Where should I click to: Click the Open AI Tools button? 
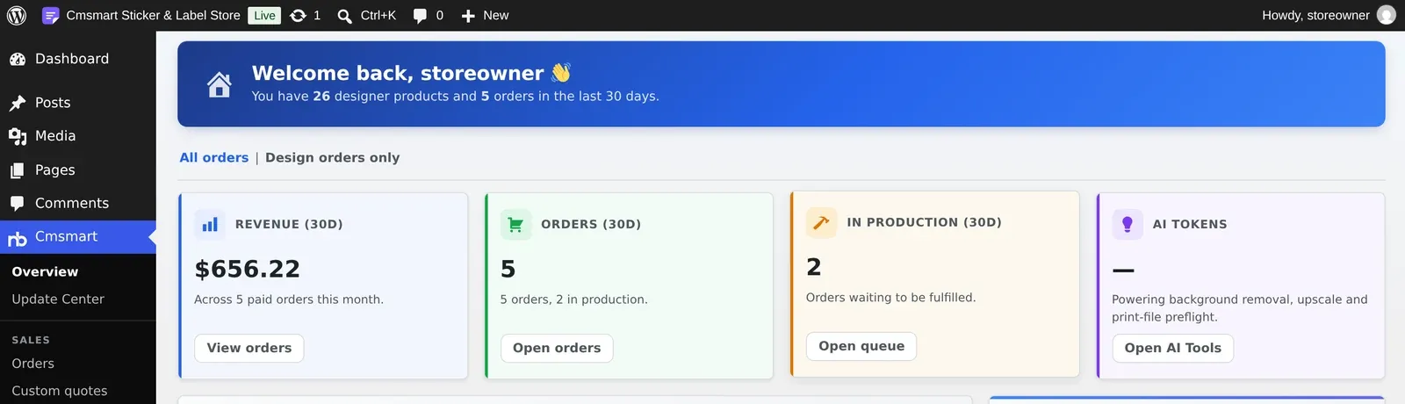[1173, 348]
